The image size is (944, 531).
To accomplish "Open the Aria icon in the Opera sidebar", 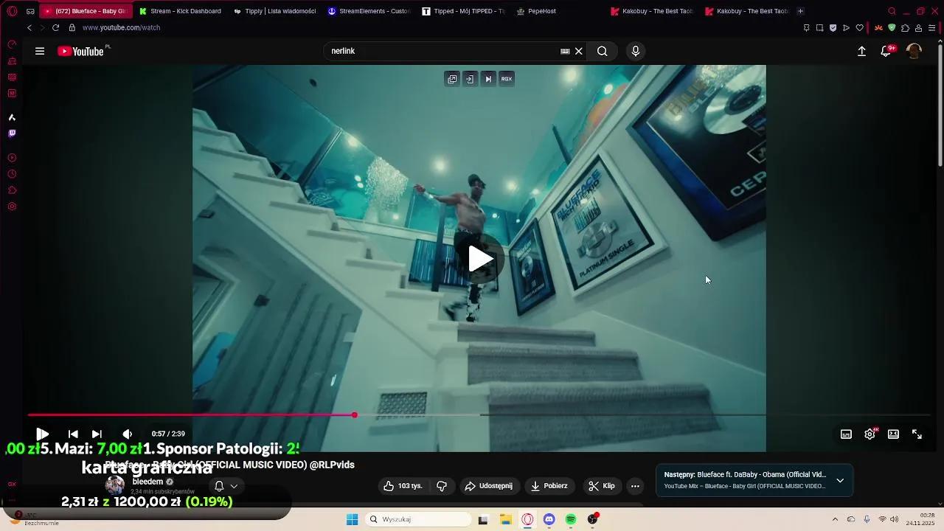I will pos(12,117).
